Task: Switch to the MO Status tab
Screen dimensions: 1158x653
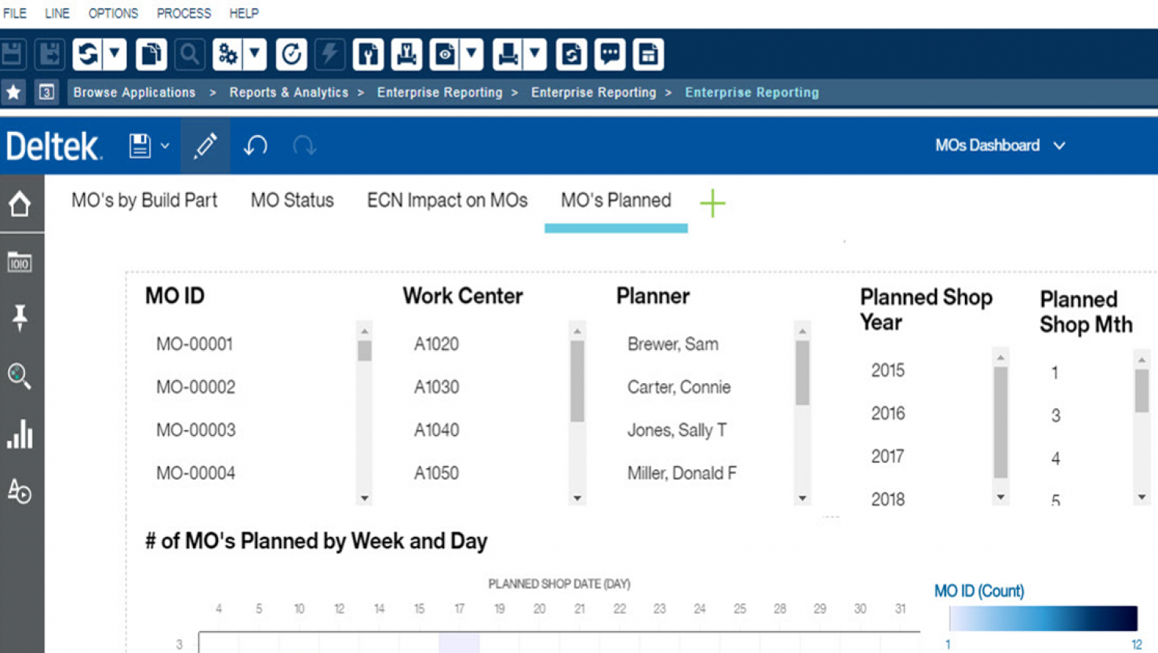Action: 292,201
